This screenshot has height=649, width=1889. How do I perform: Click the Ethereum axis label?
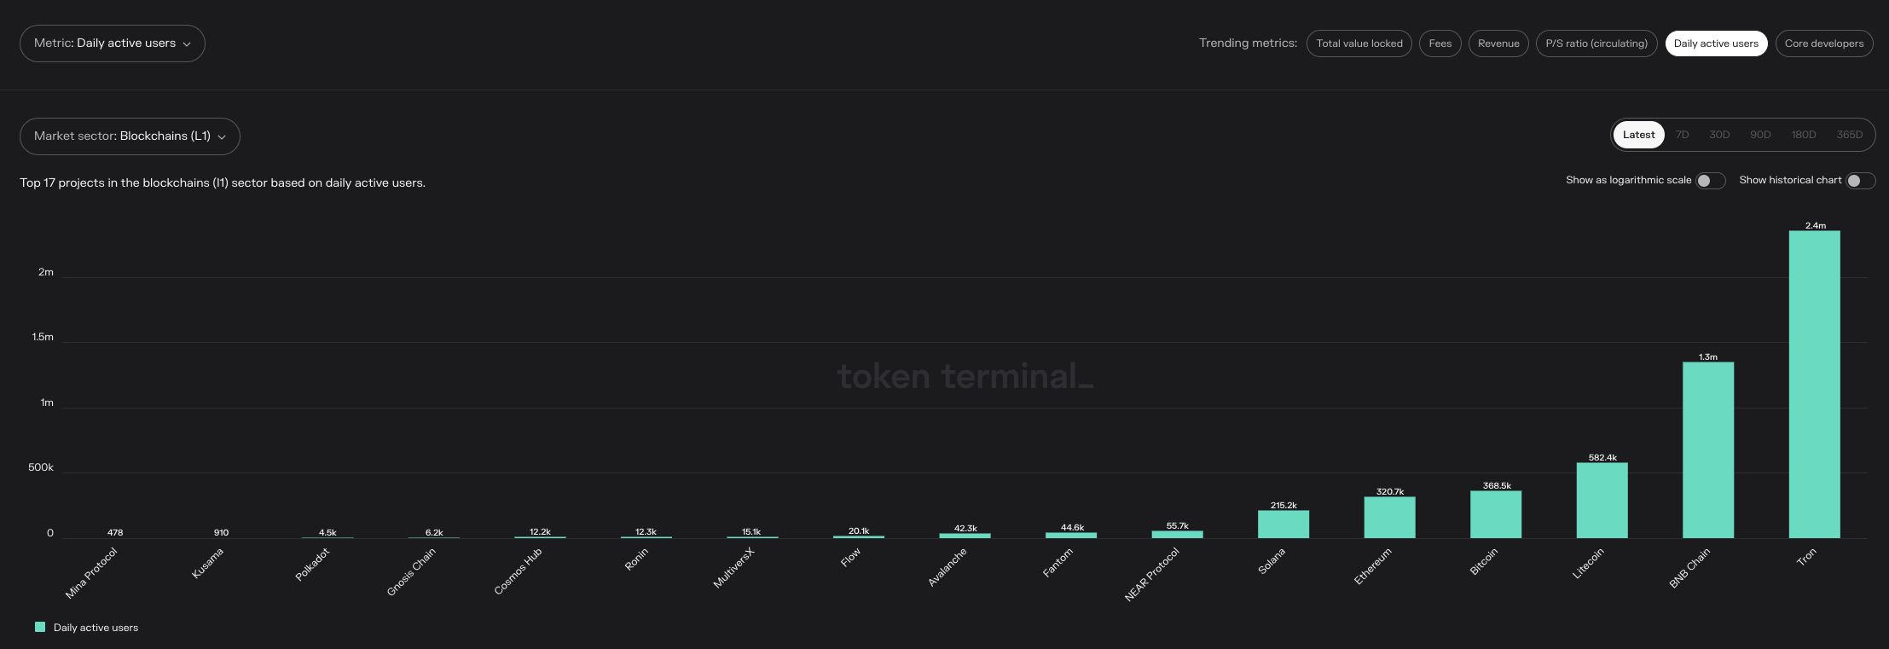(x=1373, y=566)
